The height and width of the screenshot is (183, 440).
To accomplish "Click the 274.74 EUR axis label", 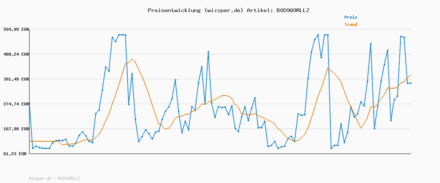I will tap(16, 104).
